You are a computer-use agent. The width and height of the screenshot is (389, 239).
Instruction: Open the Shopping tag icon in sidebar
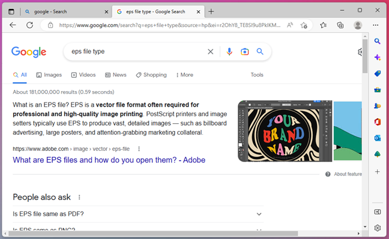tap(378, 74)
